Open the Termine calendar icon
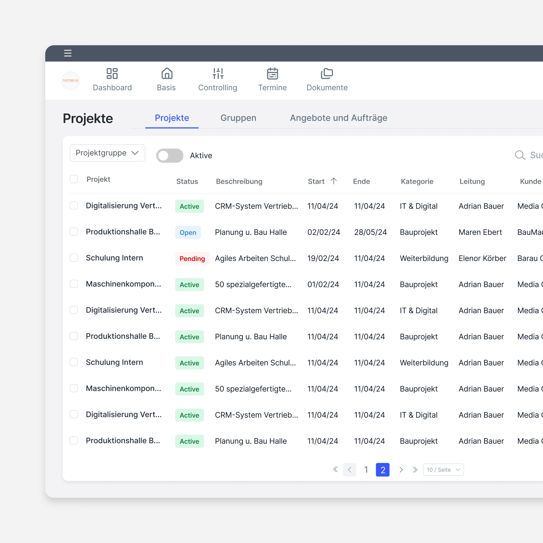This screenshot has width=543, height=543. [272, 74]
